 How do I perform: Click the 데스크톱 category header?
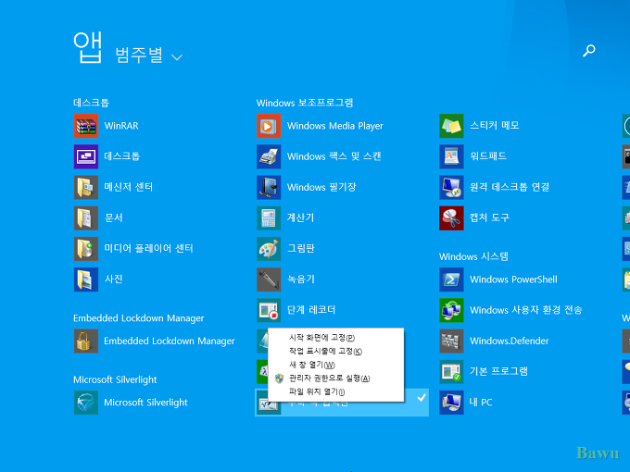point(91,103)
